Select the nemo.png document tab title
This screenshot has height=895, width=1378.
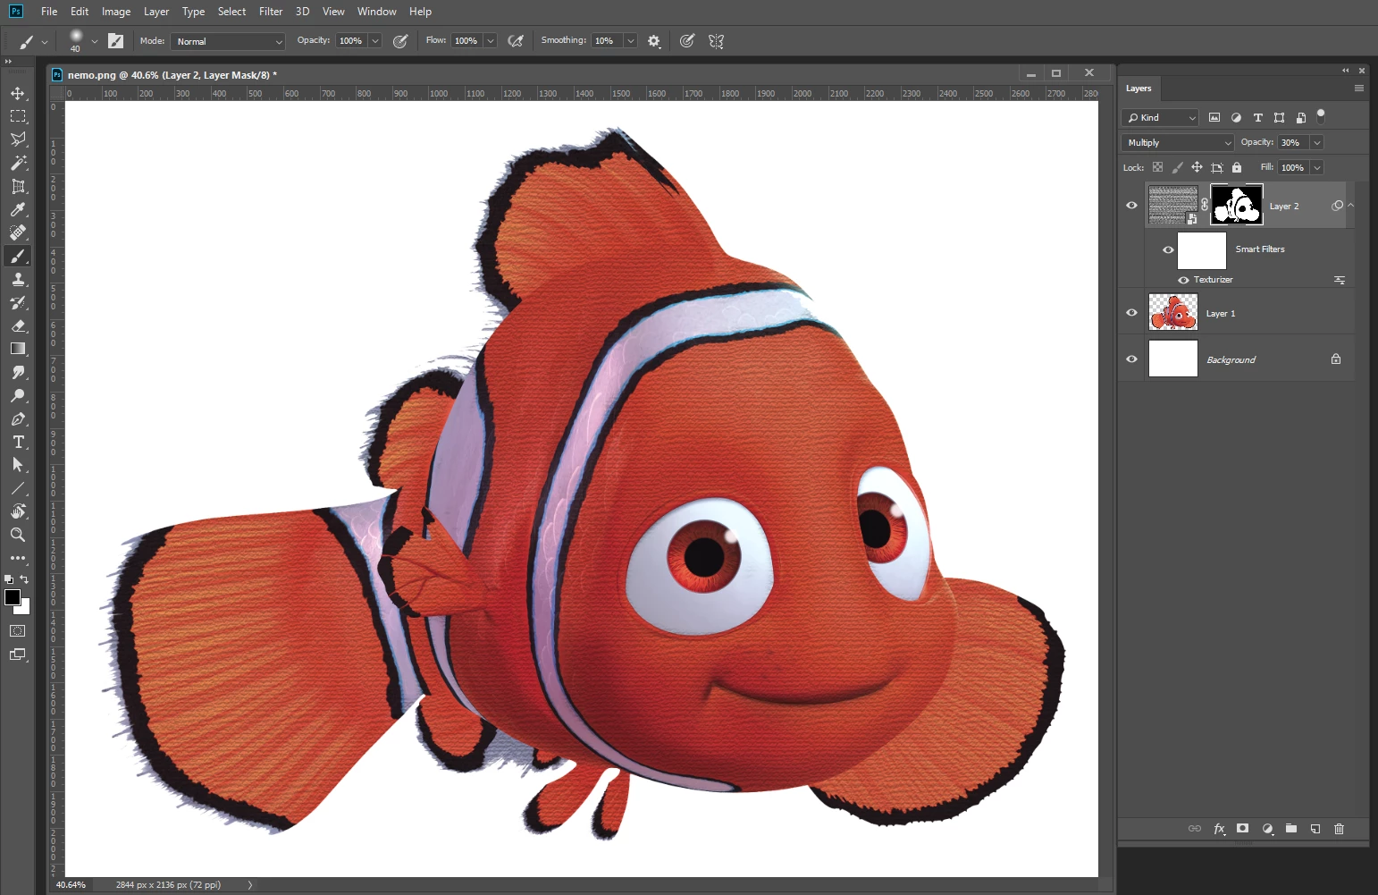[172, 75]
